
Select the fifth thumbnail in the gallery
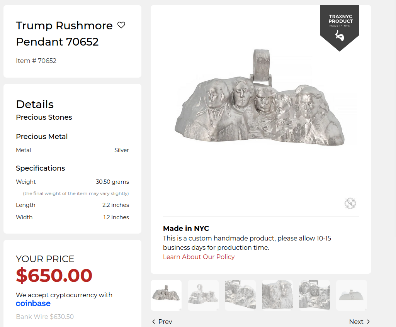point(314,295)
